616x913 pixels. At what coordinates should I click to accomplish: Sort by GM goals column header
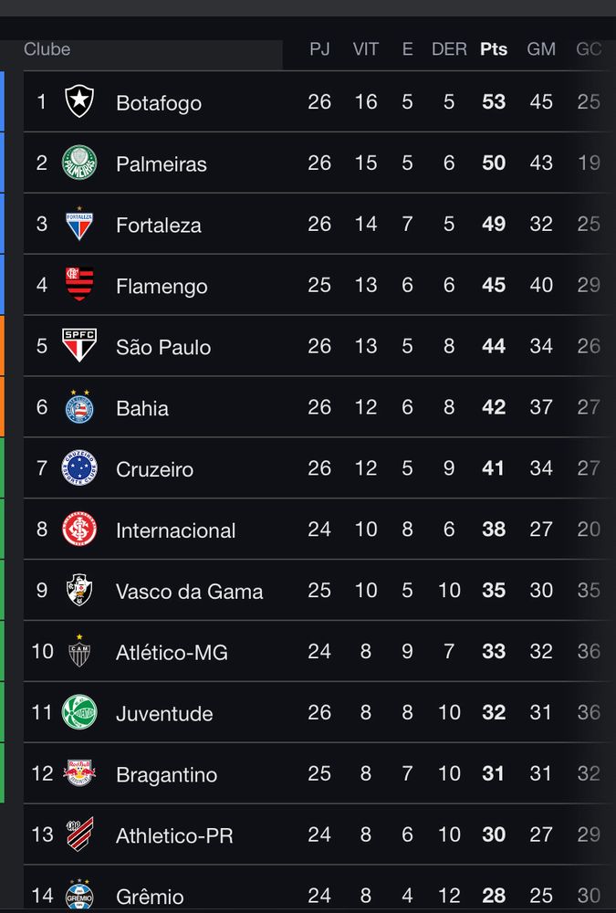click(x=541, y=49)
